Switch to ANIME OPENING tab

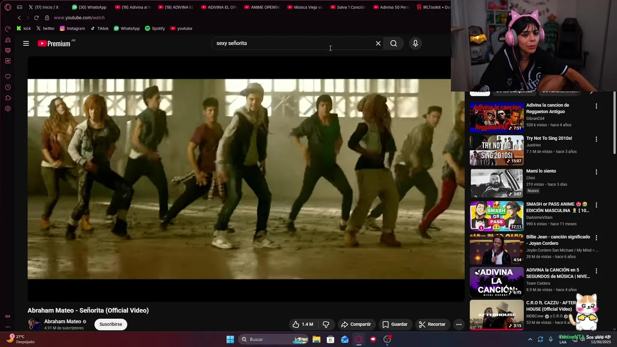[x=262, y=7]
